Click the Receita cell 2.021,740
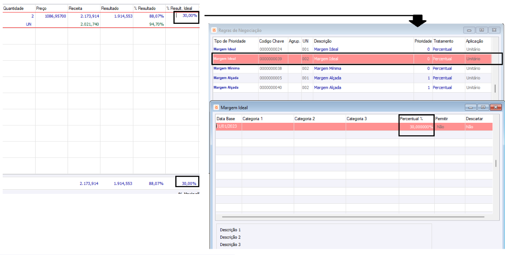This screenshot has width=505, height=255. (89, 24)
